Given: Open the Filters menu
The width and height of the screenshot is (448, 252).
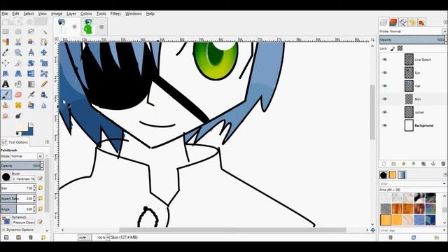Looking at the screenshot, I should click(x=115, y=13).
